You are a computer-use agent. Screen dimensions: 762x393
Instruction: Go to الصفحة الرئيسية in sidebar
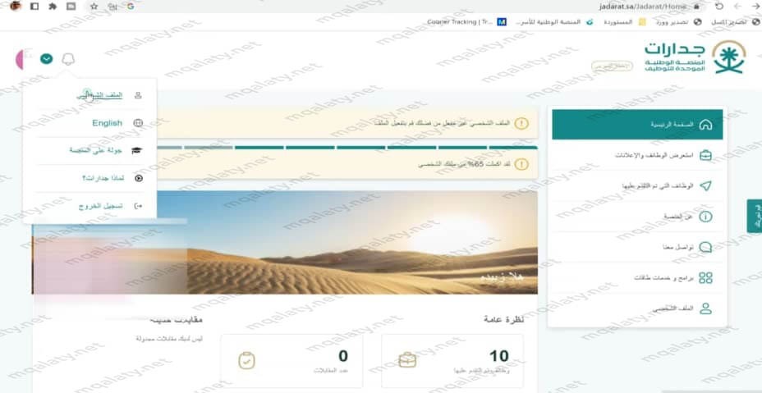click(x=637, y=125)
